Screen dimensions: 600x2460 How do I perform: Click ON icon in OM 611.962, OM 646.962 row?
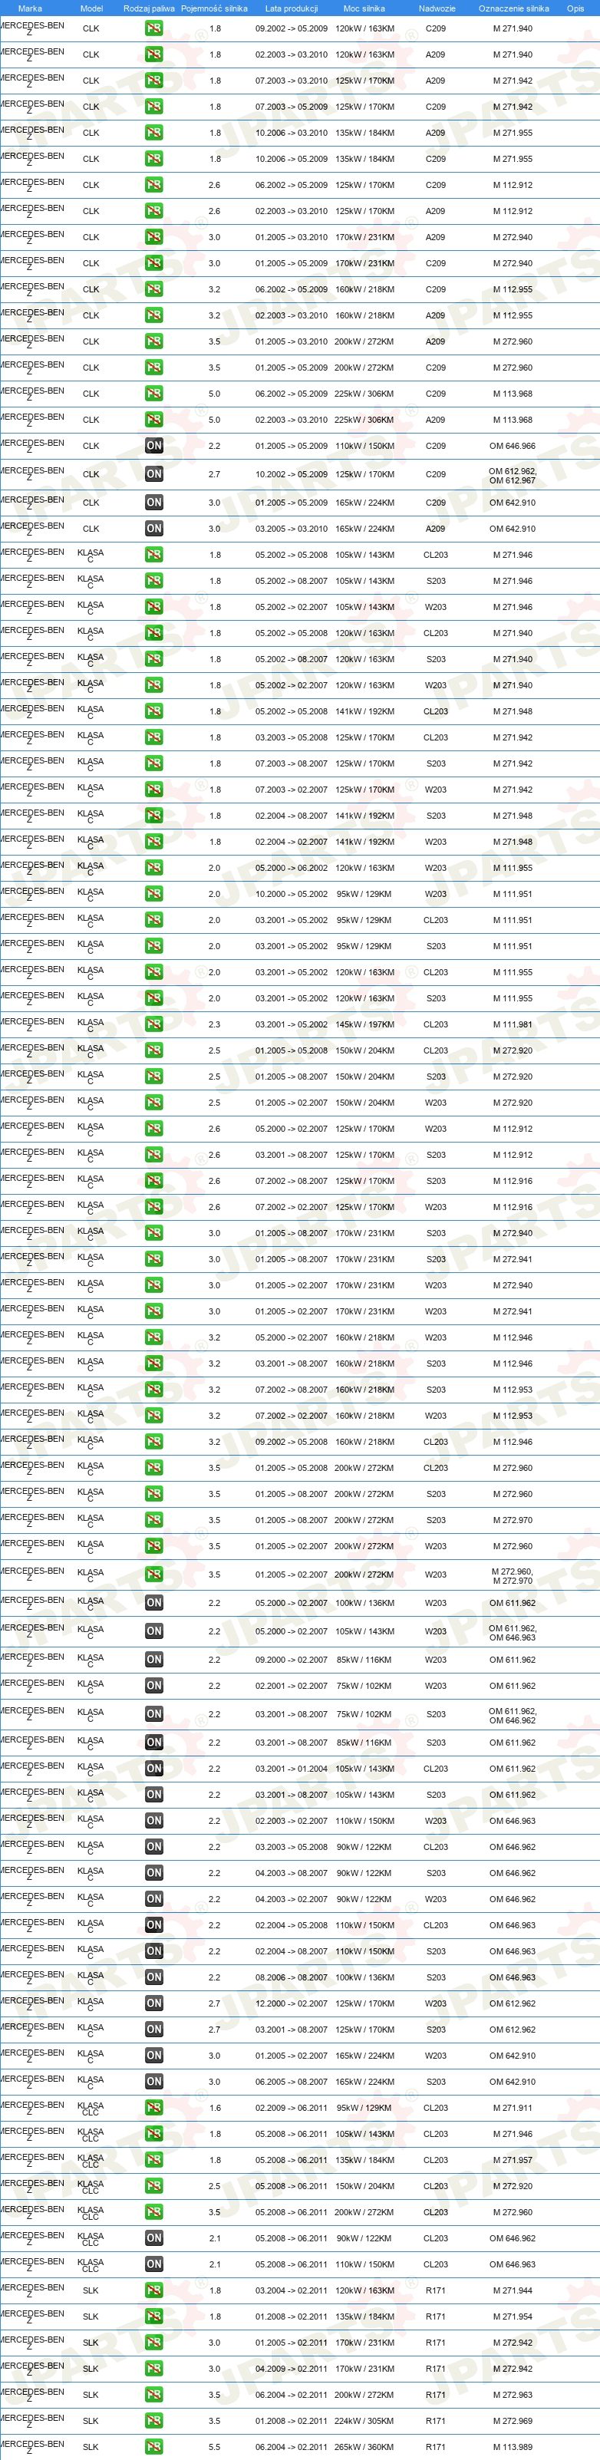(x=153, y=1713)
